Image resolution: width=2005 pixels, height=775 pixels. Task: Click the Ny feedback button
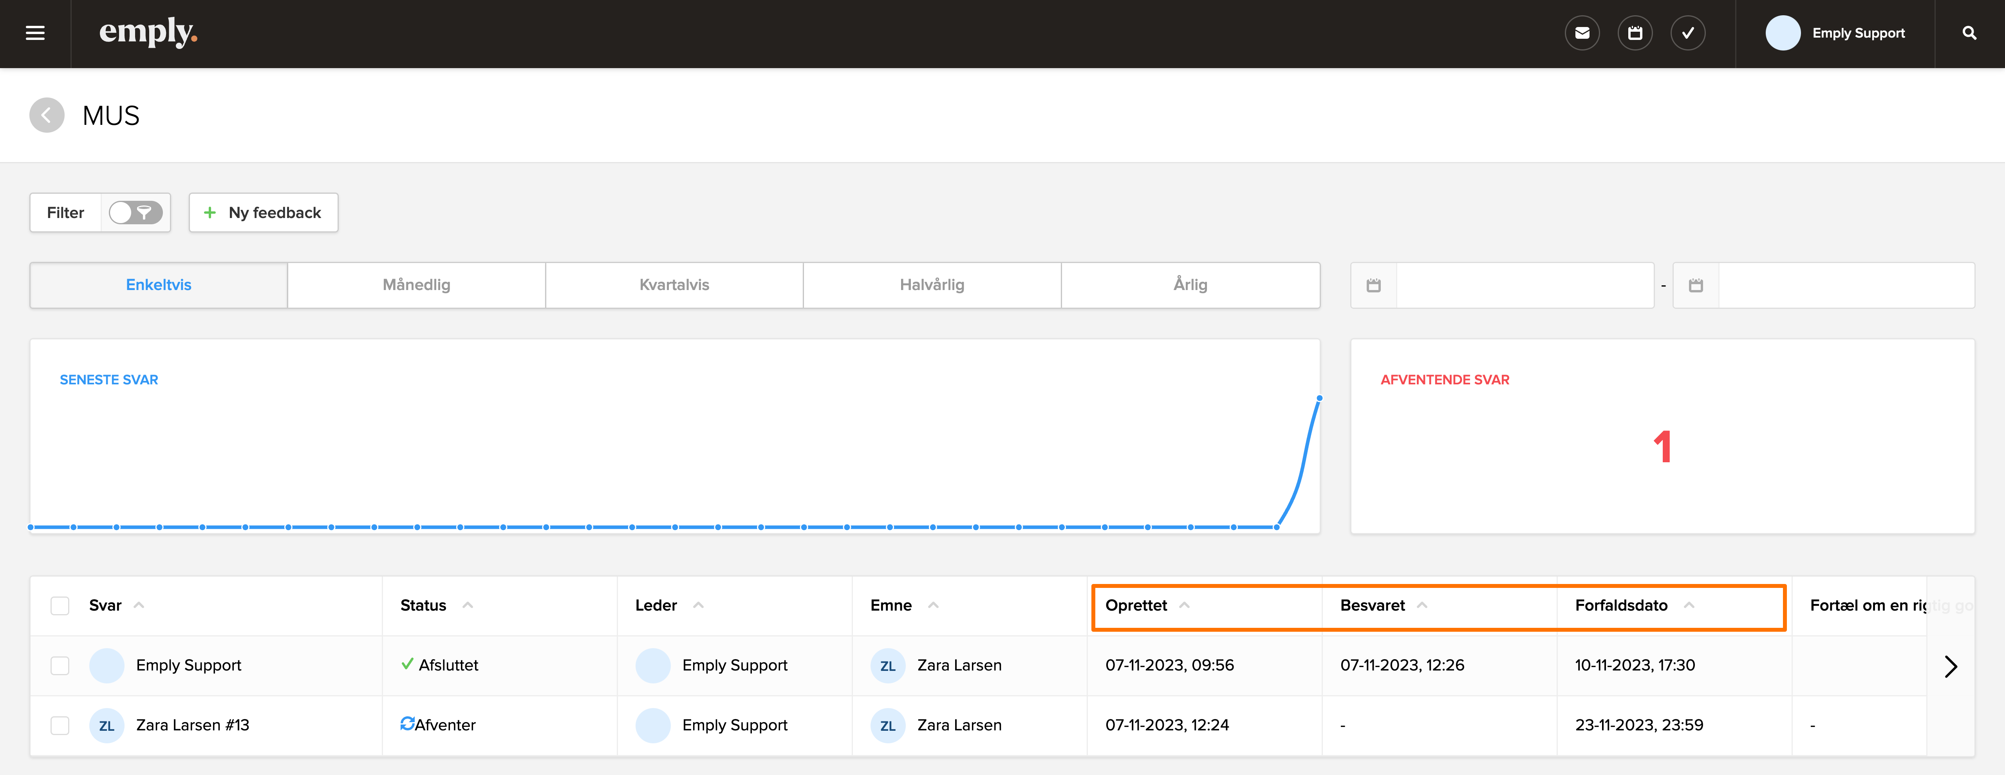pyautogui.click(x=263, y=213)
